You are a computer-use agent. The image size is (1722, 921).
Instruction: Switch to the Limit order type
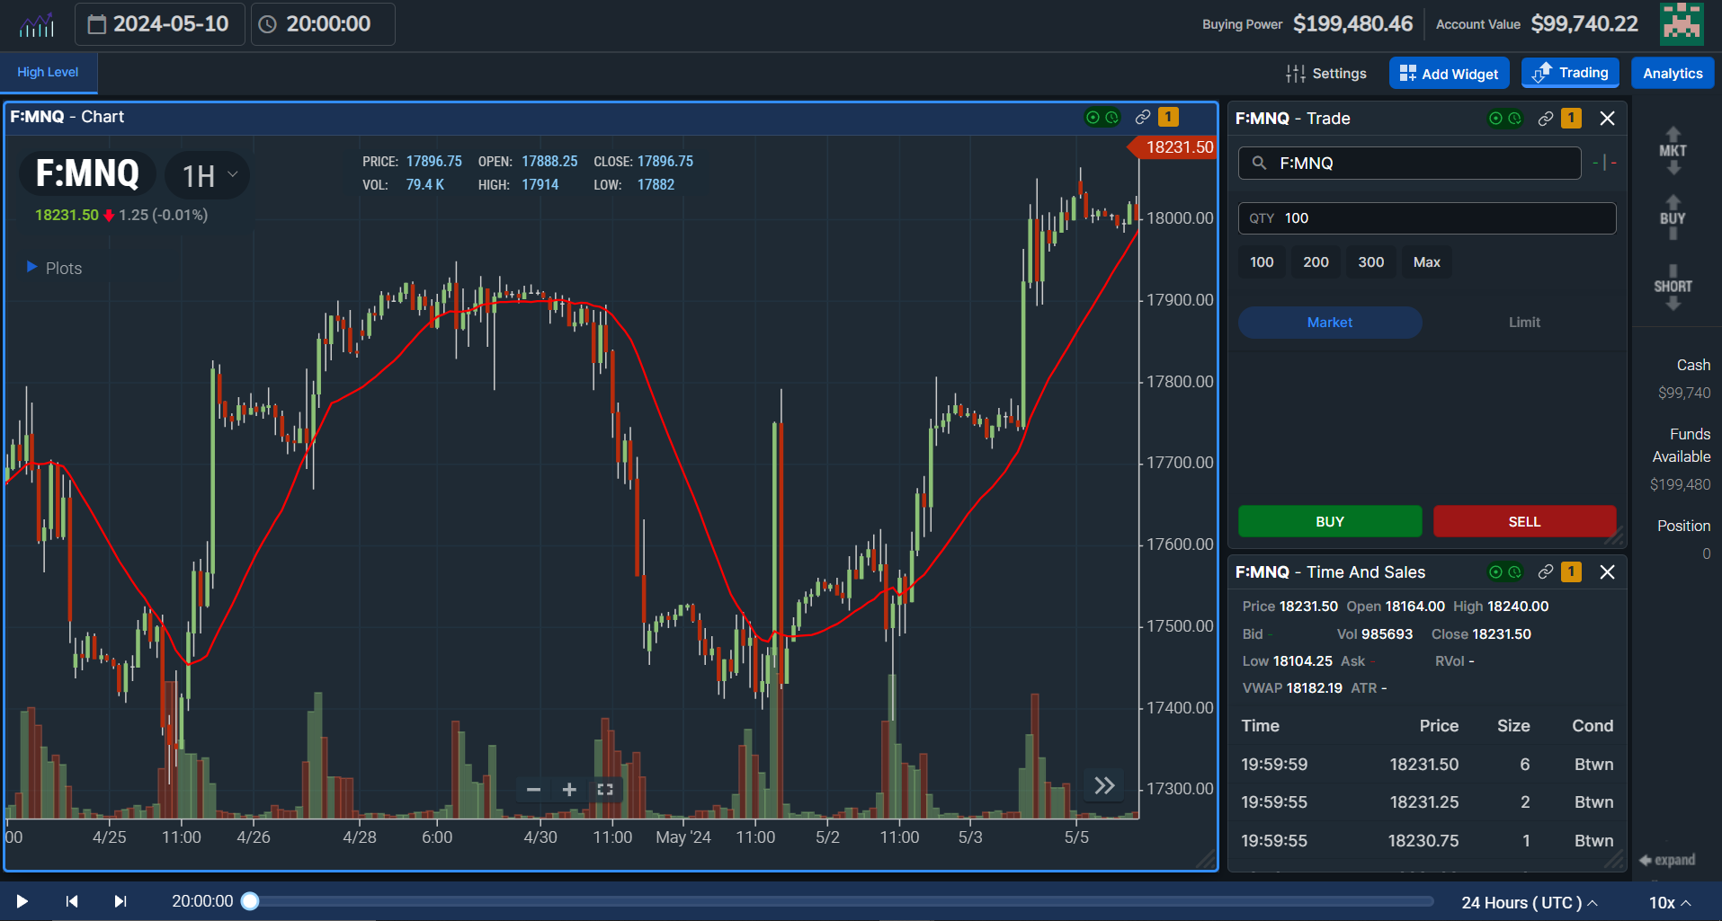(1523, 322)
